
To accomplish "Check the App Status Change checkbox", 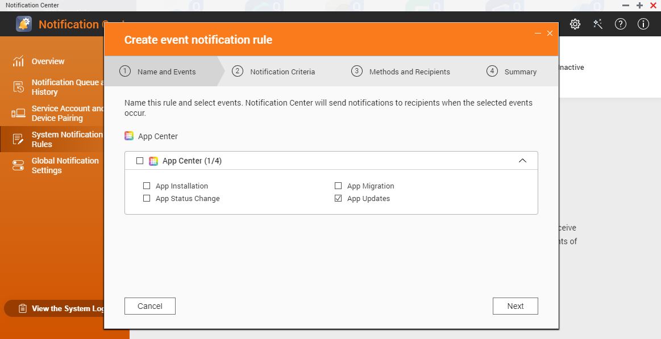I will 147,198.
